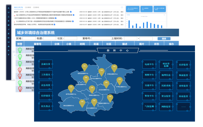Open 经济监管 button
Viewport: 203px width, 127px height.
click(x=184, y=65)
